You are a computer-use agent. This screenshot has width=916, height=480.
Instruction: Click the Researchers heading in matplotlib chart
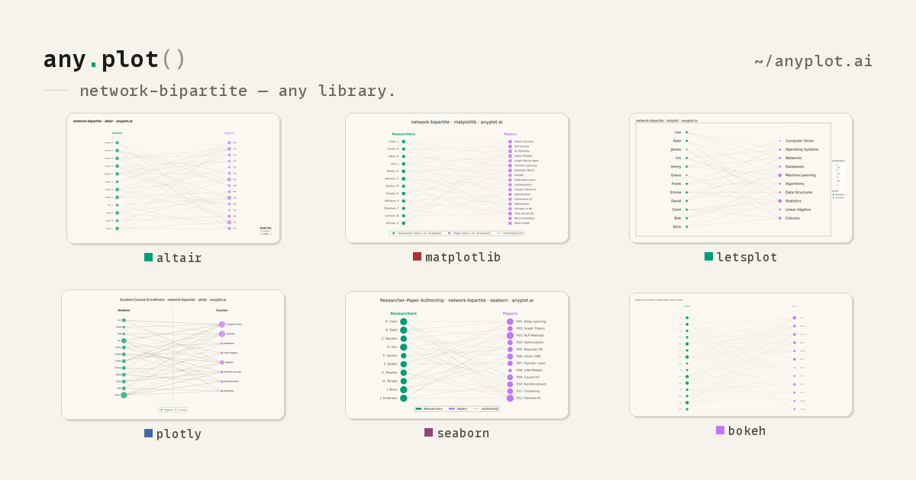coord(404,134)
